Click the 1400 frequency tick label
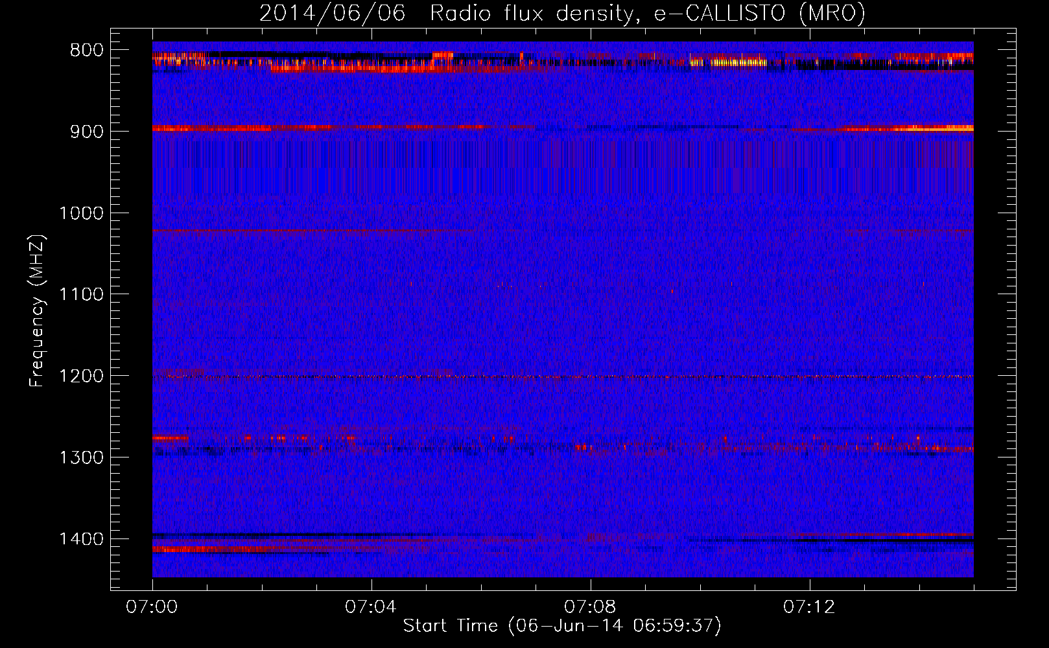 click(82, 539)
